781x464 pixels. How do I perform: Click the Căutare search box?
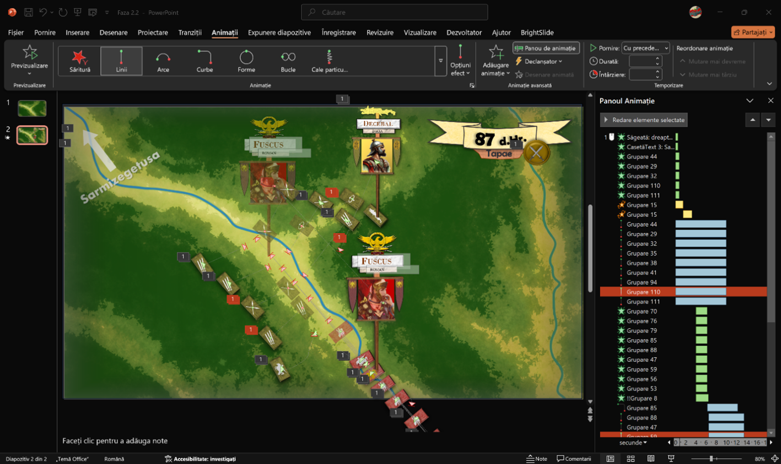pyautogui.click(x=394, y=12)
